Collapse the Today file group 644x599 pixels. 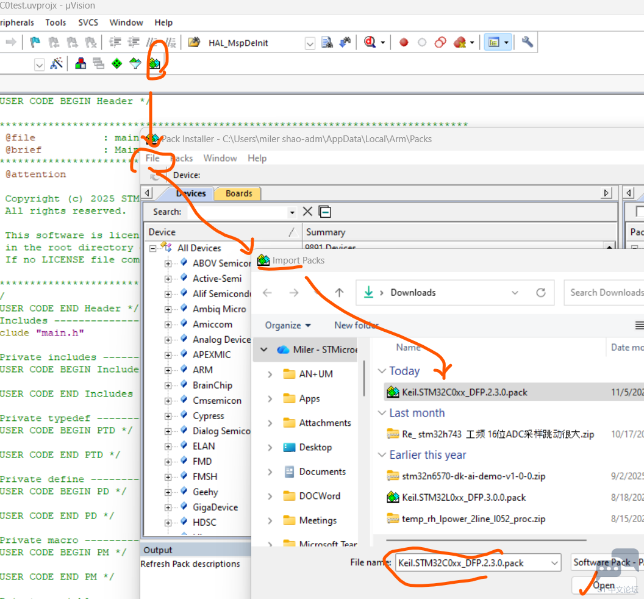coord(382,371)
